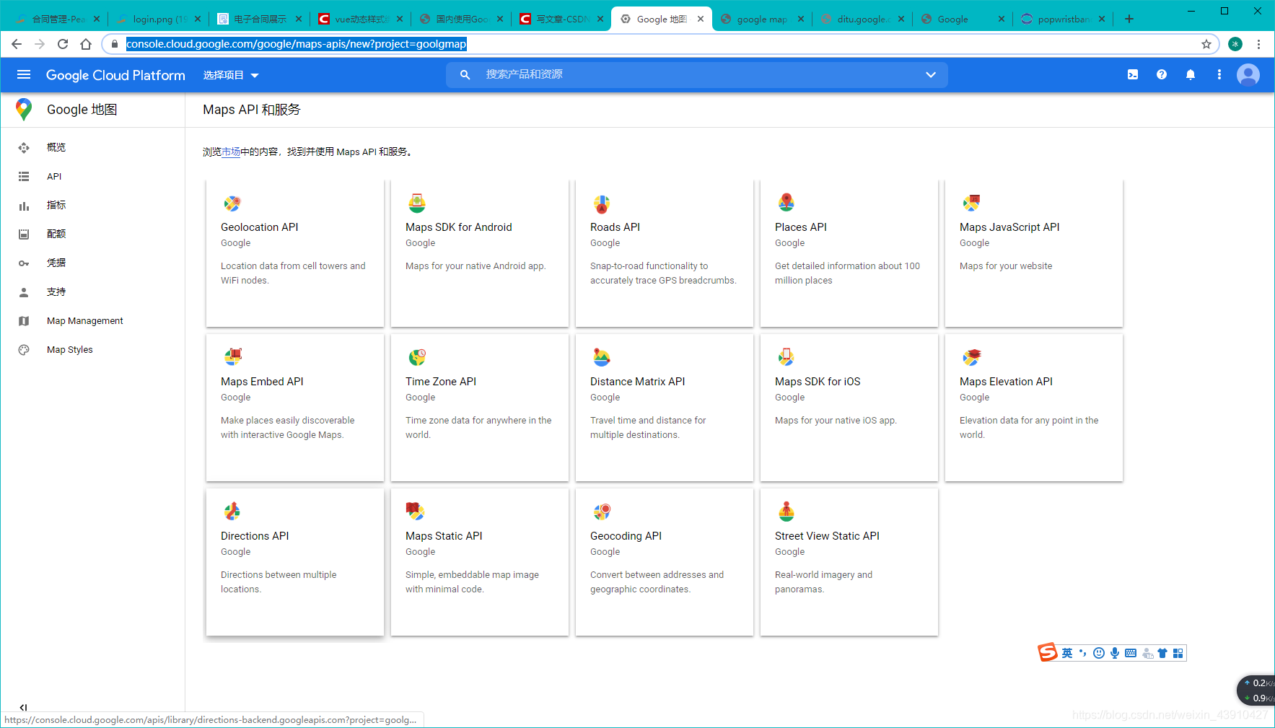Click the credentials key icon
The width and height of the screenshot is (1275, 728).
[x=24, y=263]
